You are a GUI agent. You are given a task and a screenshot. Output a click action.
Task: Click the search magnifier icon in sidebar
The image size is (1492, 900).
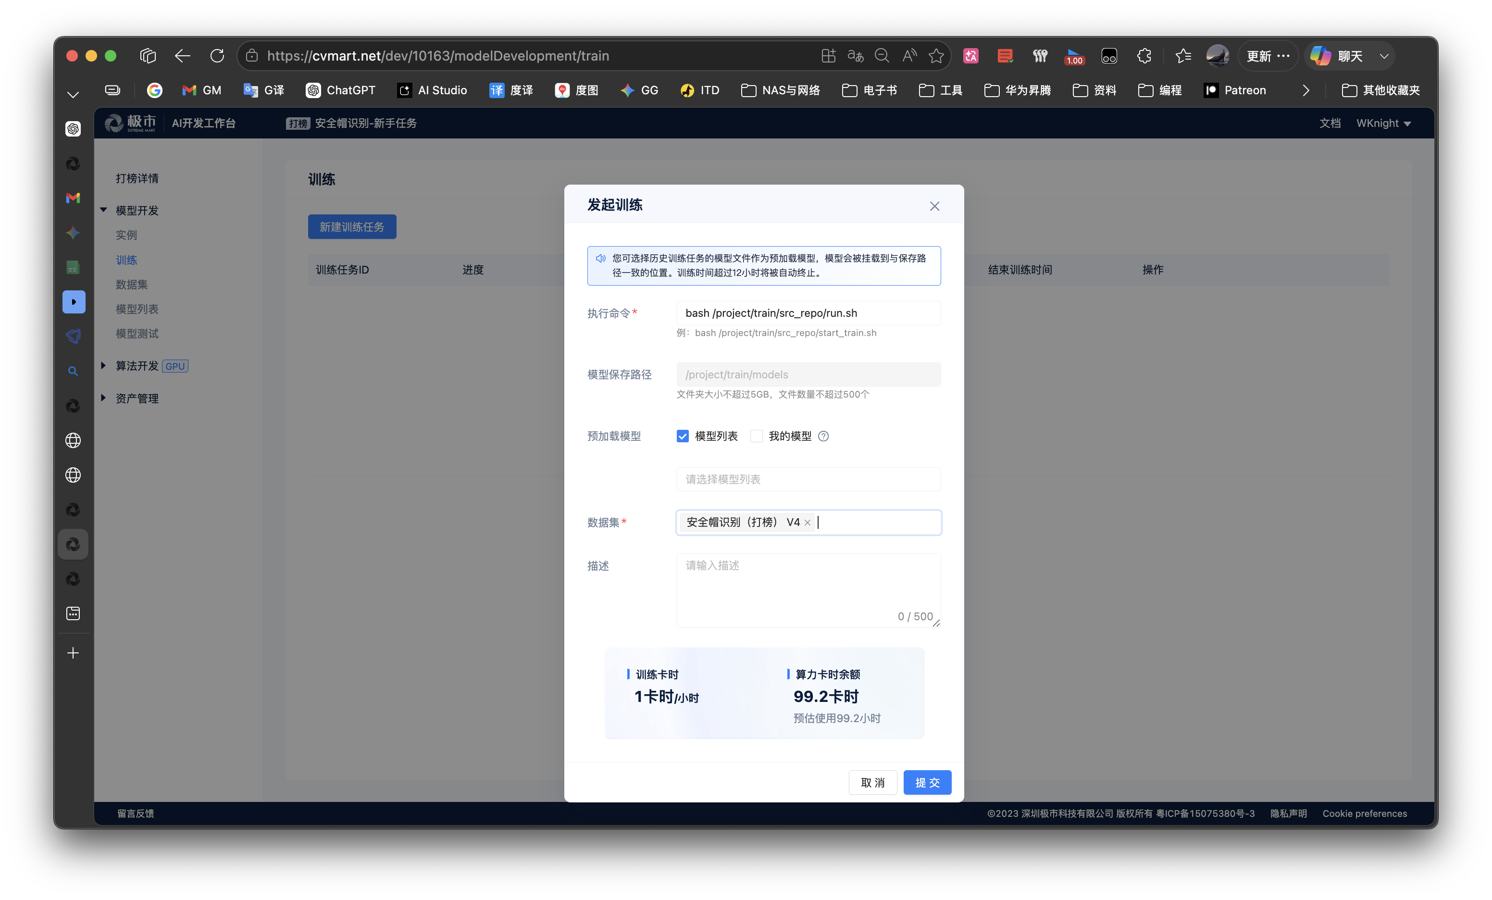pyautogui.click(x=73, y=371)
